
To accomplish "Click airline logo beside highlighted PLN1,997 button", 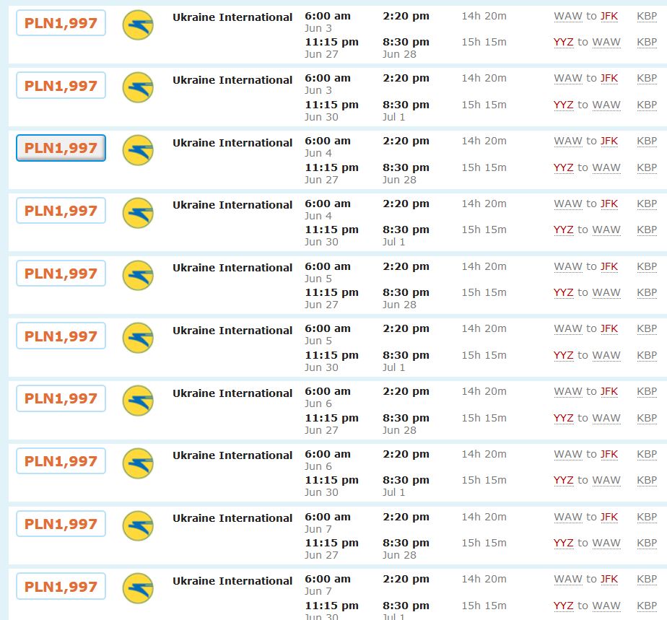I will pyautogui.click(x=138, y=150).
